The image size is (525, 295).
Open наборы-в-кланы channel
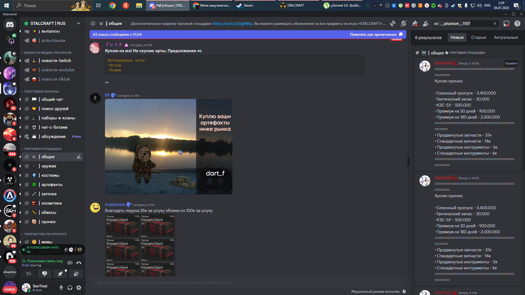pyautogui.click(x=52, y=118)
